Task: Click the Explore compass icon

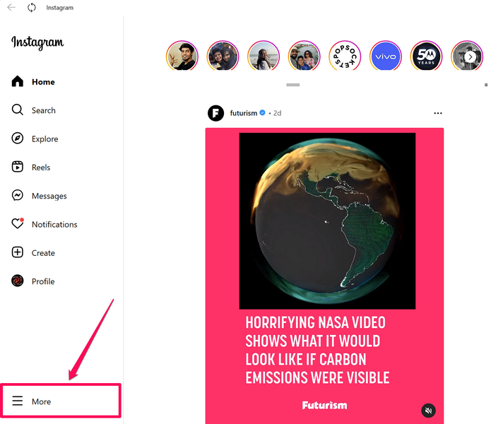Action: 18,139
